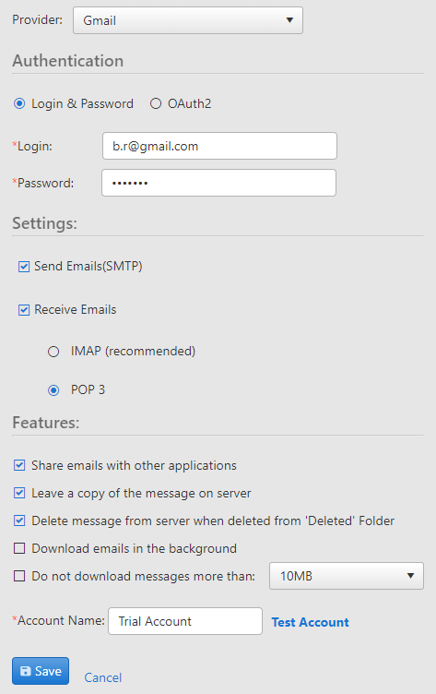Click the Test Account link

click(x=310, y=622)
